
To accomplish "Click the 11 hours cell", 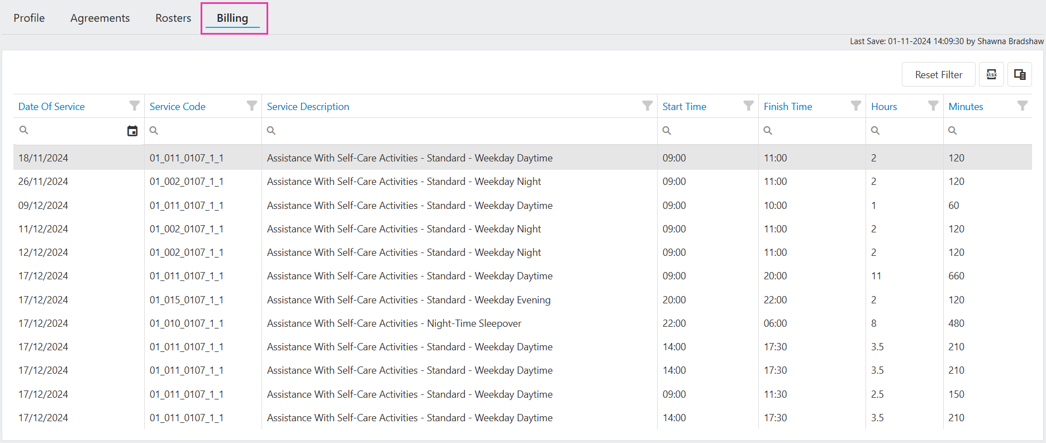I will (876, 276).
